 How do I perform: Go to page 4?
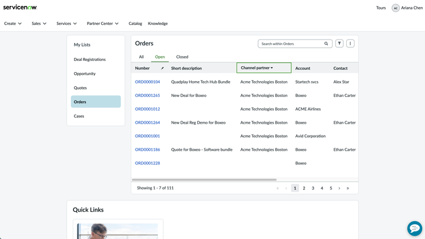tap(322, 188)
